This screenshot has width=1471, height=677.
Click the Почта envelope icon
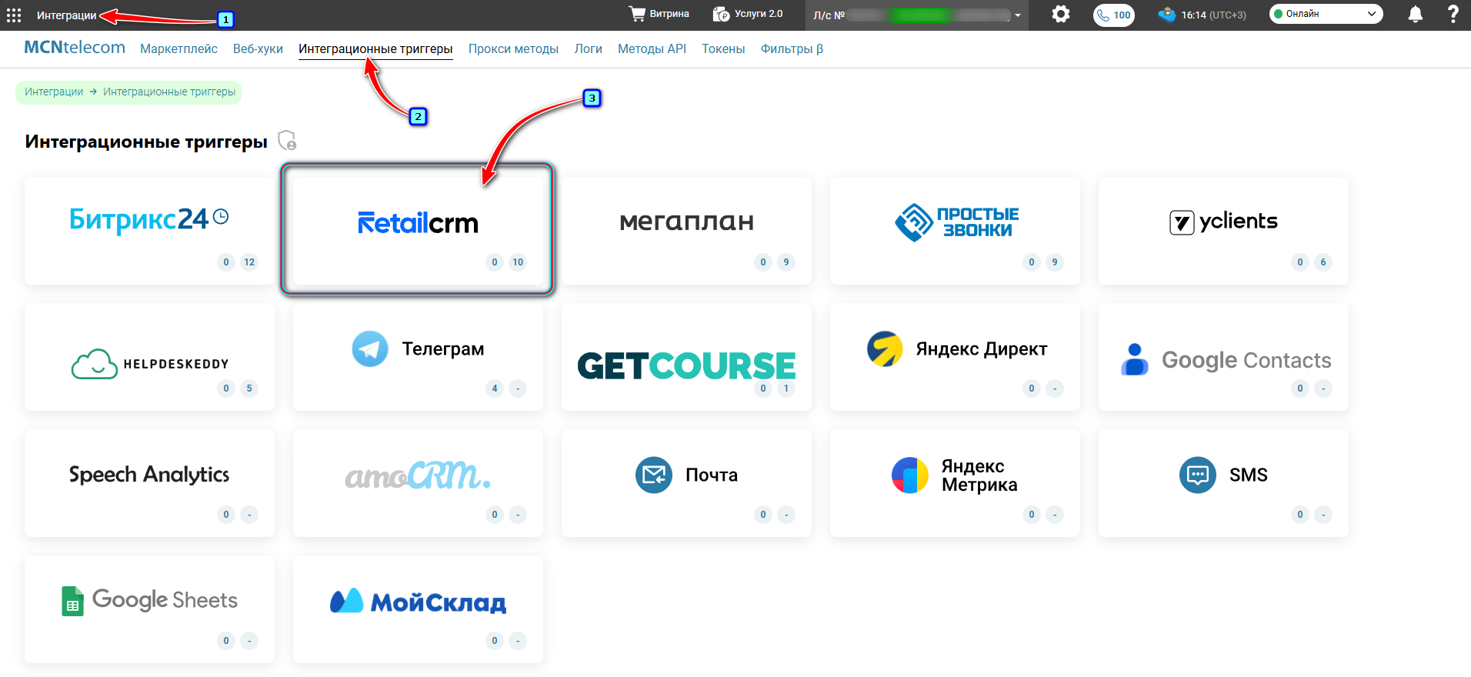click(x=654, y=475)
